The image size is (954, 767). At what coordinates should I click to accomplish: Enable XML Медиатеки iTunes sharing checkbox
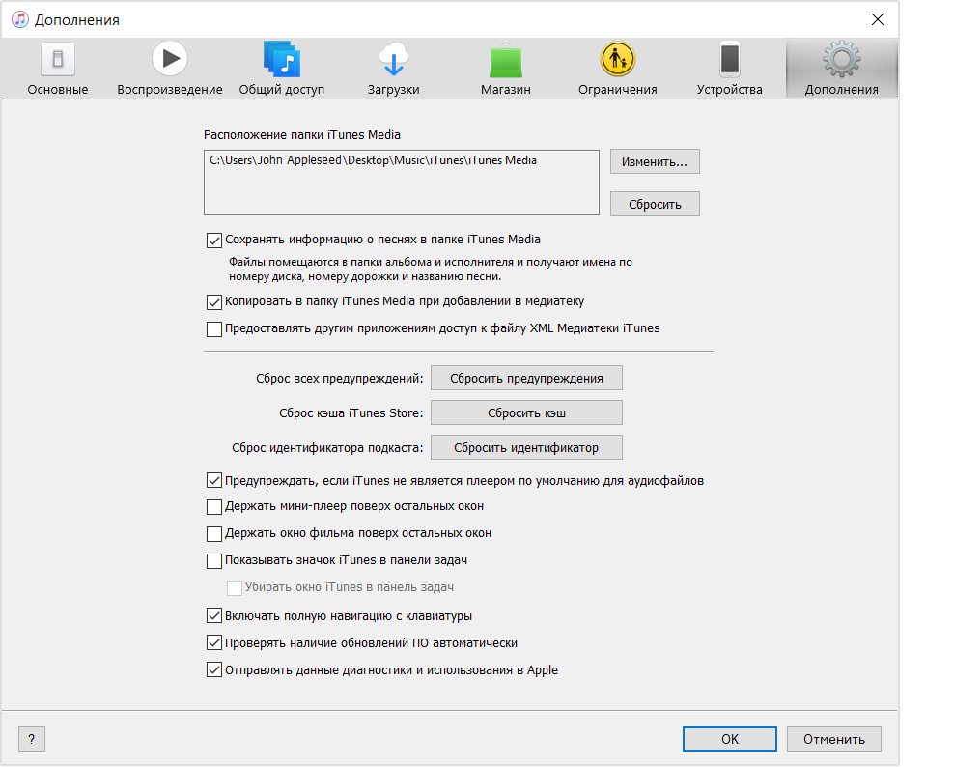[x=214, y=329]
